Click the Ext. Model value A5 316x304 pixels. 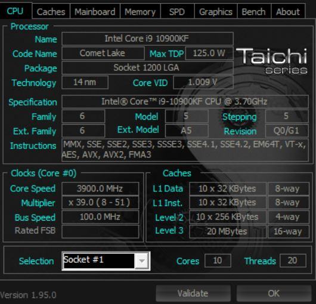coord(187,131)
